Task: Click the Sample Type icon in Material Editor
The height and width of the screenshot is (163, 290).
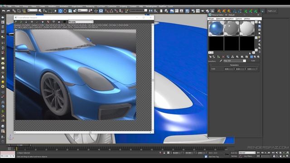Action: click(x=260, y=22)
